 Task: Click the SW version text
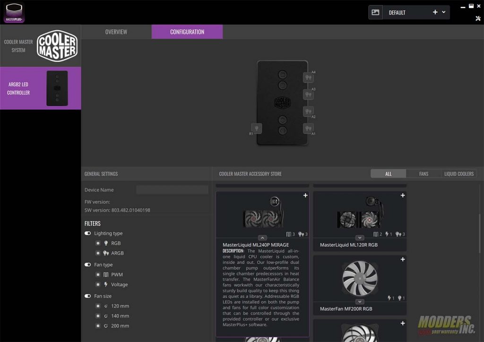[117, 210]
